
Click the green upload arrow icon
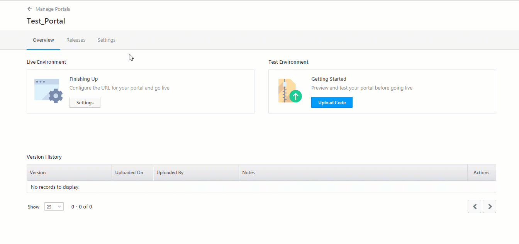(296, 96)
